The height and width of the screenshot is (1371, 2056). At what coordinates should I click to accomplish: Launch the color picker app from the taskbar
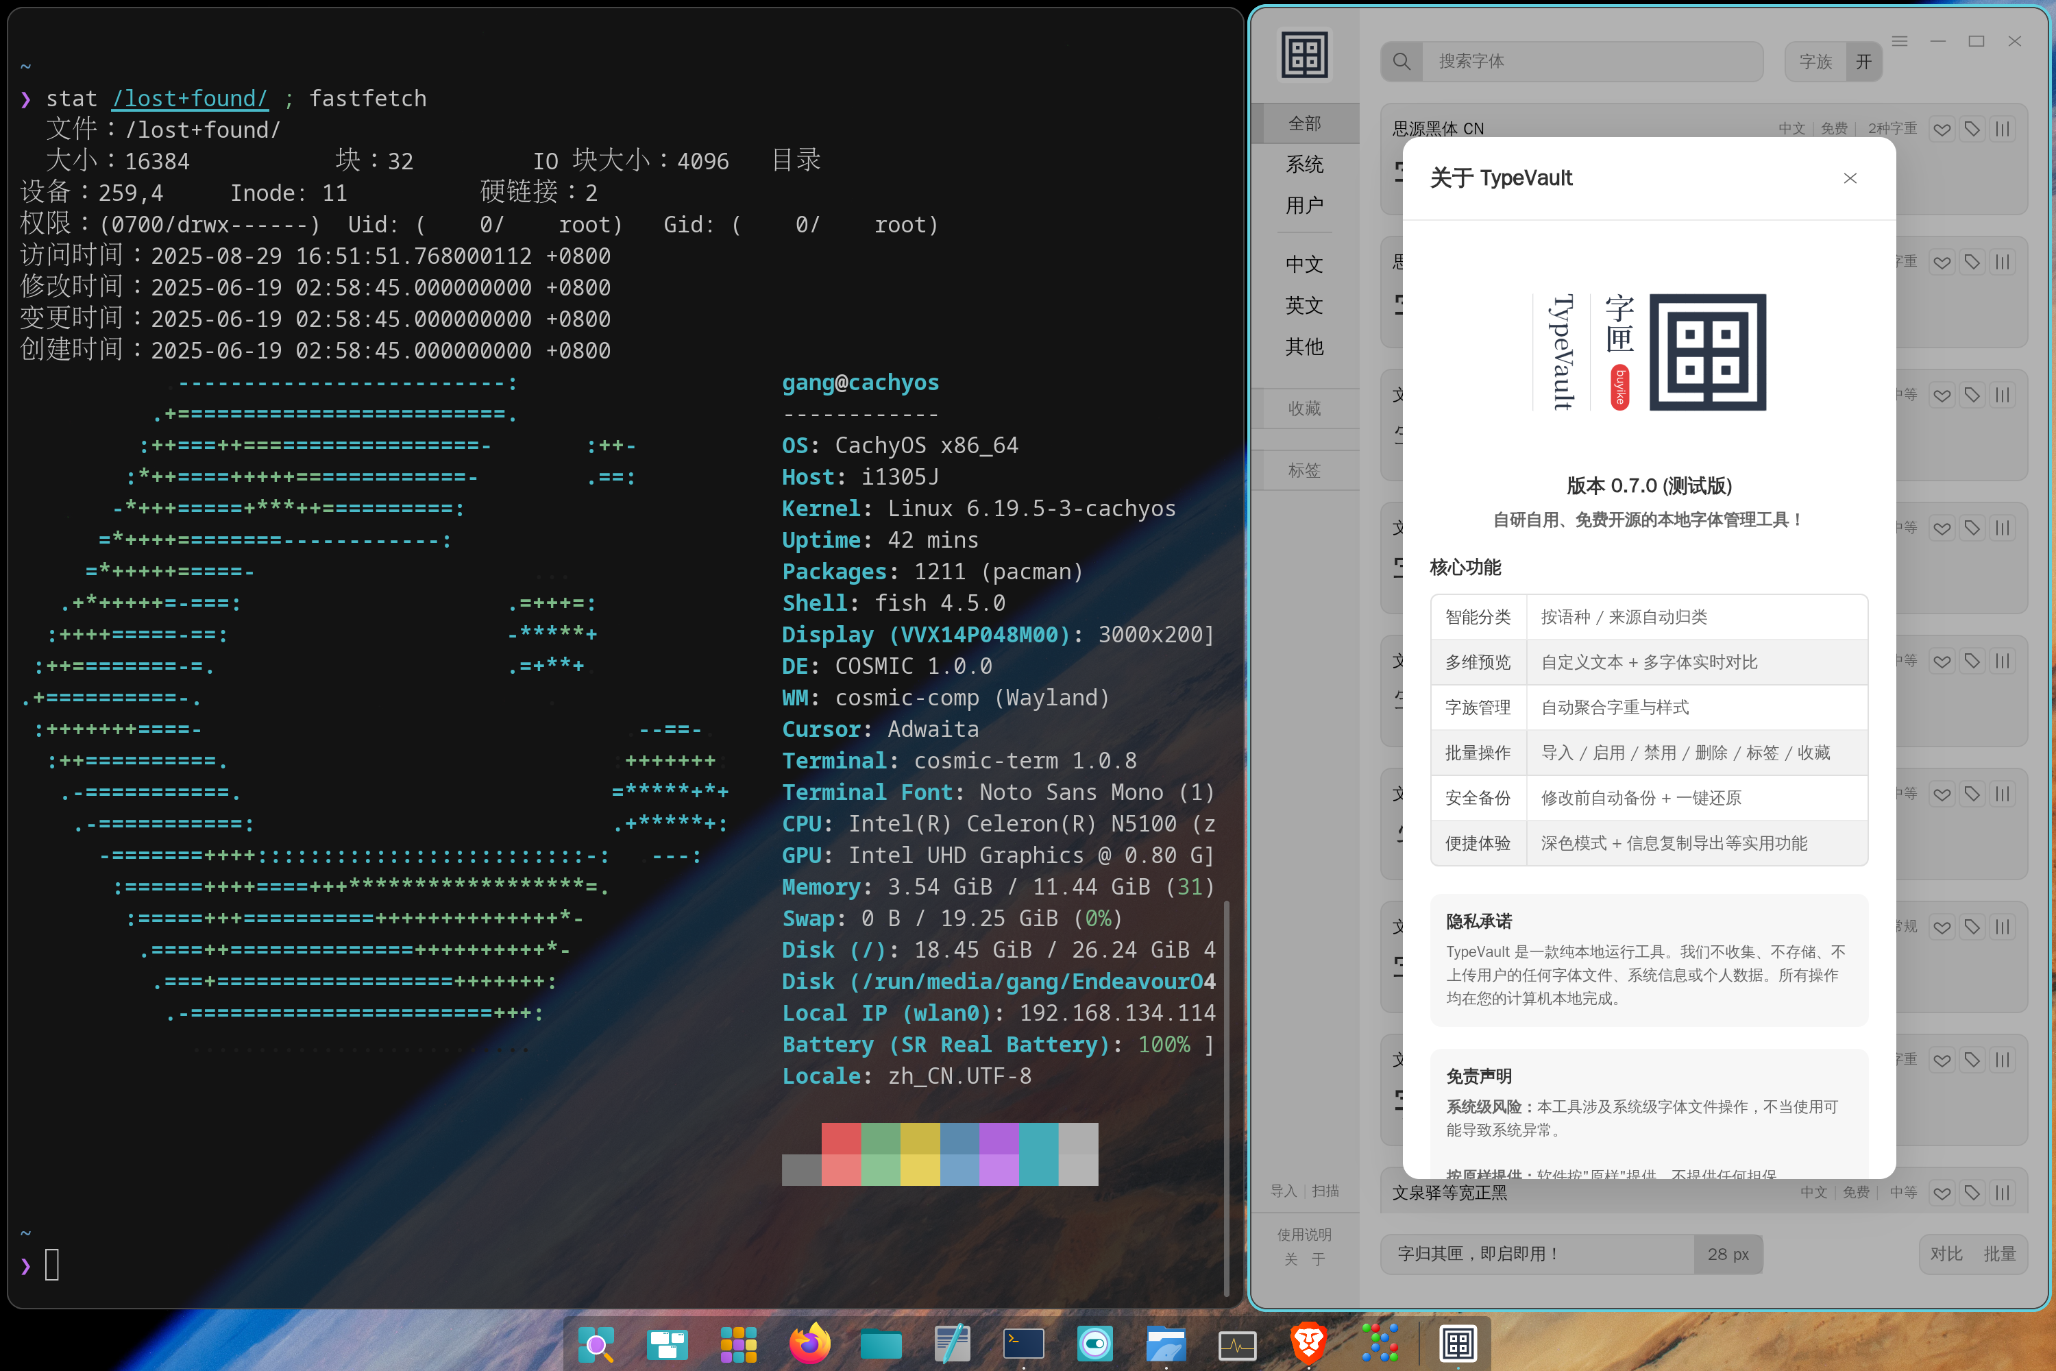[x=1380, y=1345]
